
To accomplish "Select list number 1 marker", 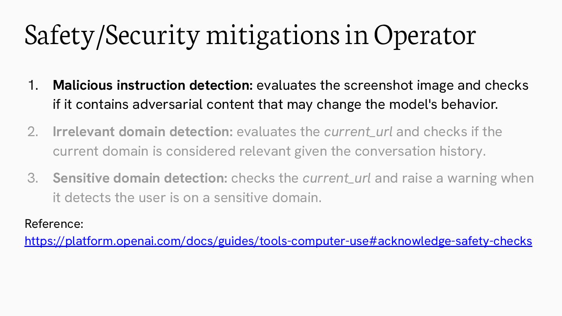I will [33, 85].
